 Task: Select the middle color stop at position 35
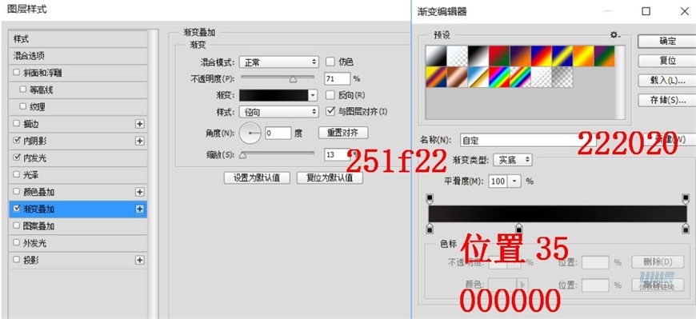(x=519, y=229)
